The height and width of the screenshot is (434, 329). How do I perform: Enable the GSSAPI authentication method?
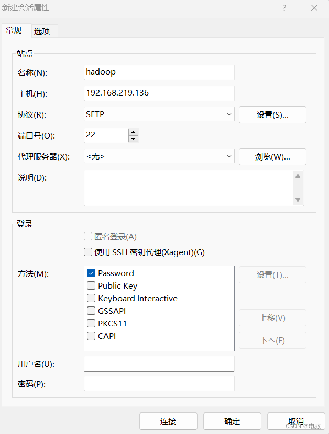(91, 311)
